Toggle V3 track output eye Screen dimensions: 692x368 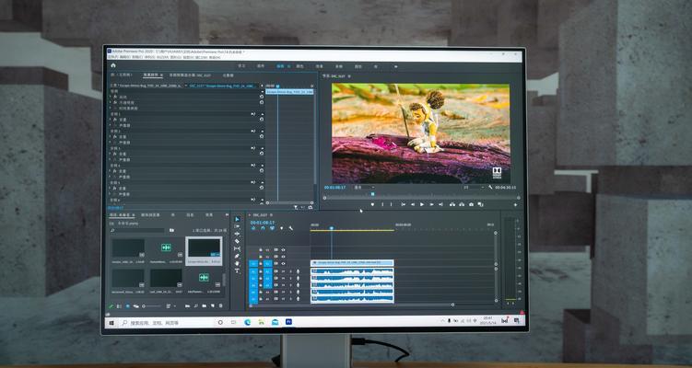[x=283, y=250]
